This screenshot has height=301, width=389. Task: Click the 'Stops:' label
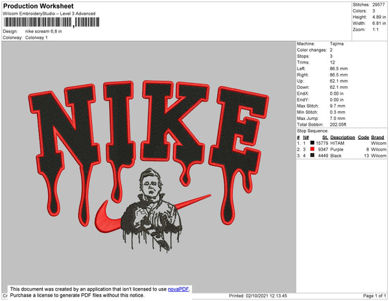tap(303, 56)
